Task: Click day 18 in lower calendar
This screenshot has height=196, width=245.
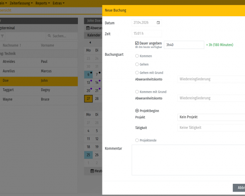Action: click(88, 147)
